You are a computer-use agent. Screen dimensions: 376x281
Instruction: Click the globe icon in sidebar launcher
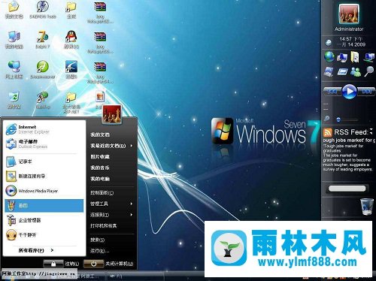[x=329, y=56]
